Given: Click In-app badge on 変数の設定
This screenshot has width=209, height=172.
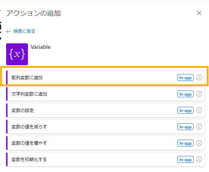Looking at the screenshot, I should click(185, 110).
